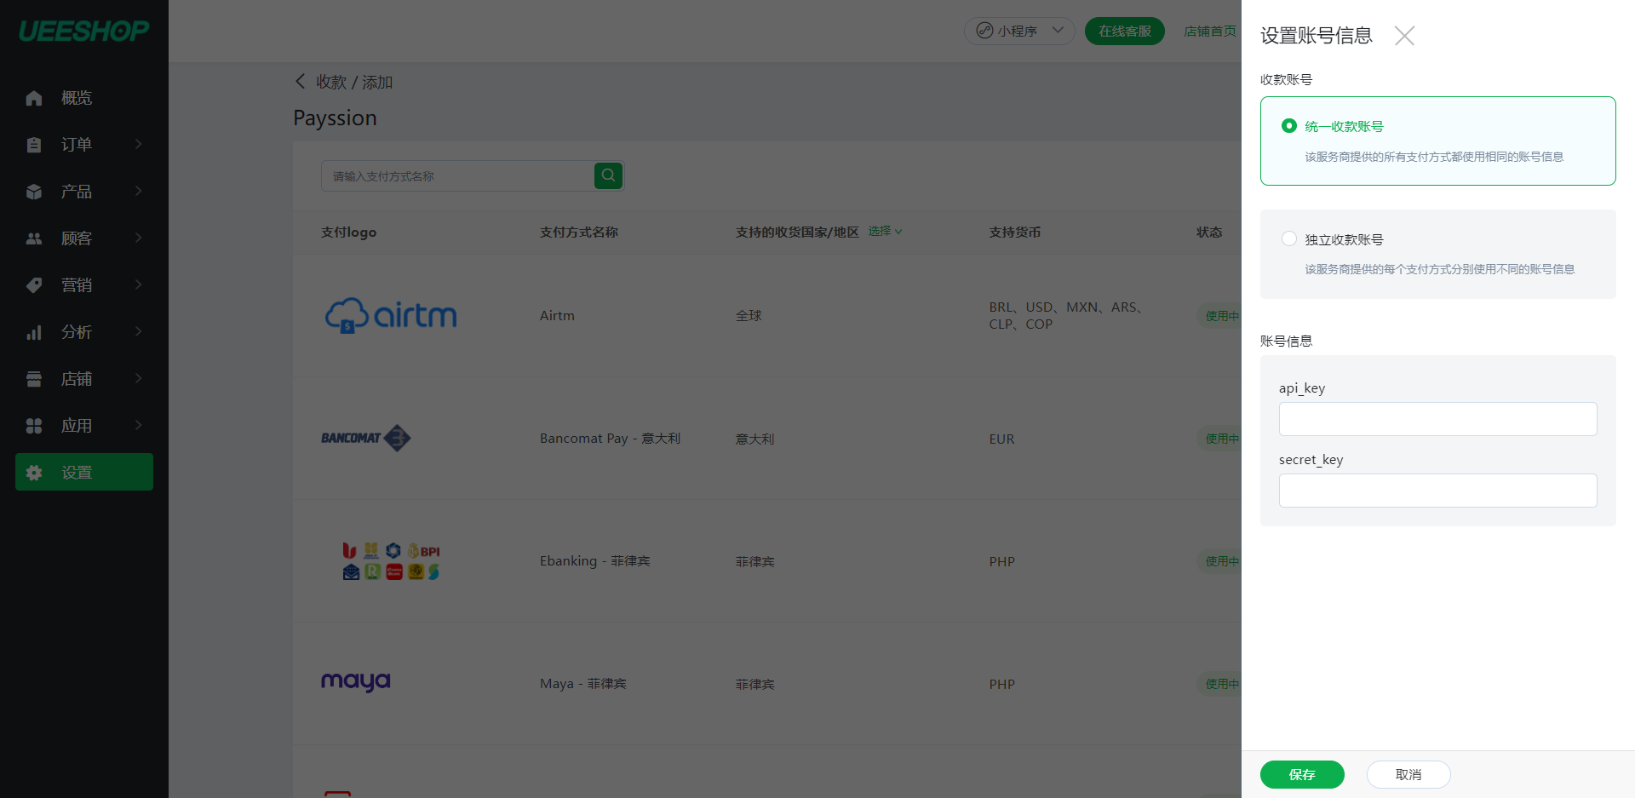Image resolution: width=1635 pixels, height=798 pixels.
Task: Expand the 产品 menu chevron
Action: [x=139, y=191]
